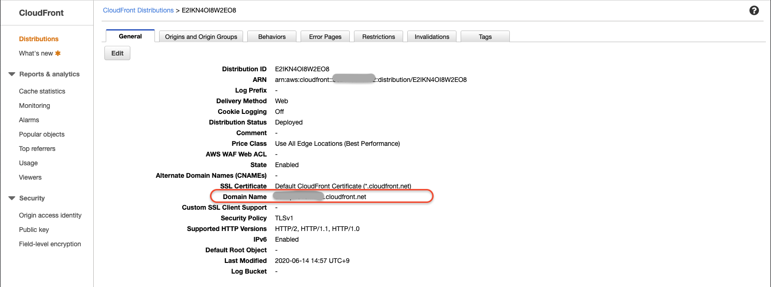
Task: Open Field-level encryption settings
Action: click(50, 244)
